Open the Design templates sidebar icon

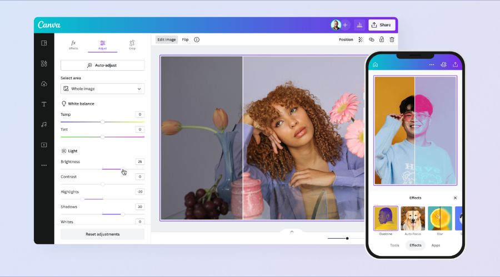point(44,43)
